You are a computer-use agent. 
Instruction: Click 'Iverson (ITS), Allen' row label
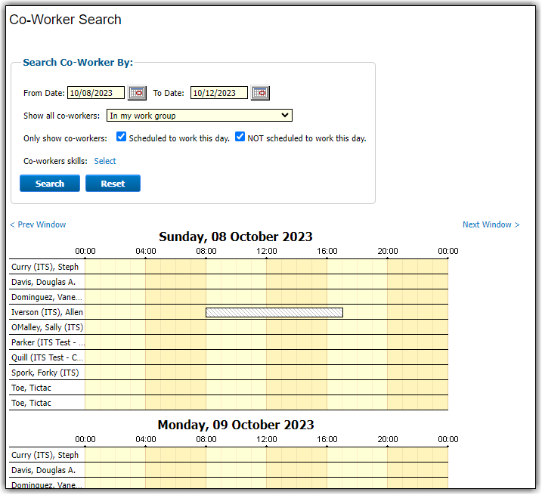coord(47,312)
